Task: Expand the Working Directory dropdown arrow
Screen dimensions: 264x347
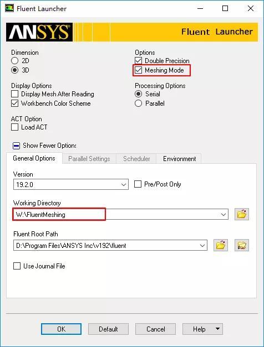Action: coord(223,214)
